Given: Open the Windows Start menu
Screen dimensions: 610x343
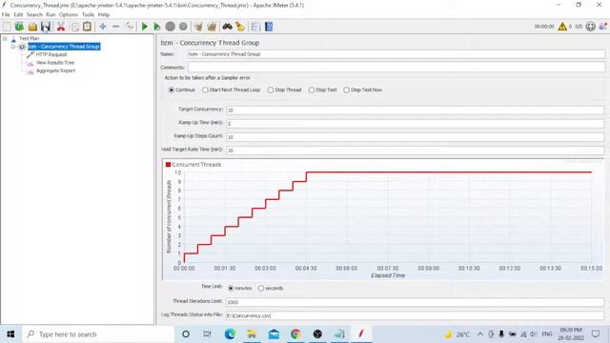Looking at the screenshot, I should (10, 334).
